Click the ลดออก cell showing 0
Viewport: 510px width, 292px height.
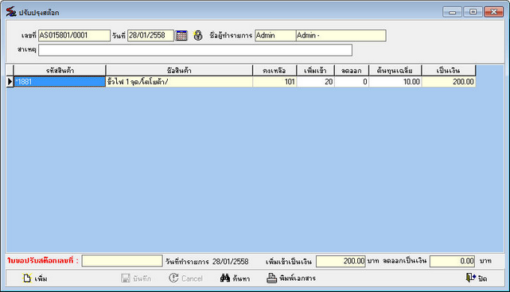coord(352,82)
